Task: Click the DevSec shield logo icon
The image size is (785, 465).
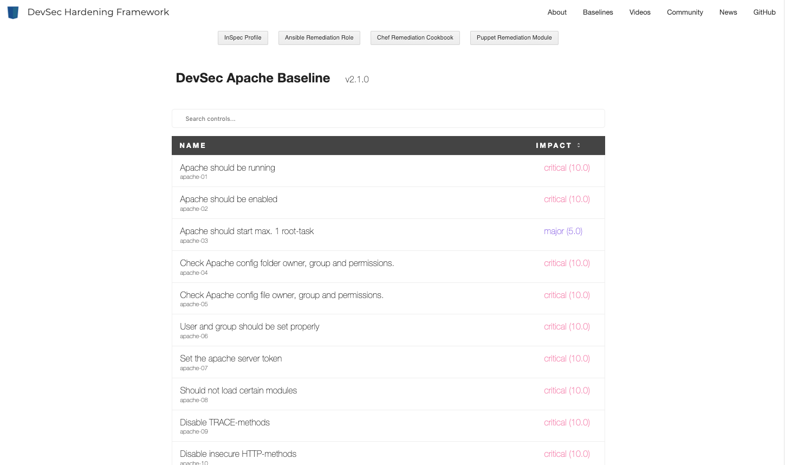Action: tap(13, 12)
